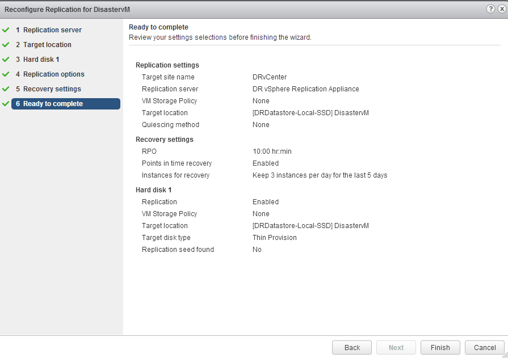Close the Reconfigure Replication dialog with X
The height and width of the screenshot is (358, 508).
point(500,10)
